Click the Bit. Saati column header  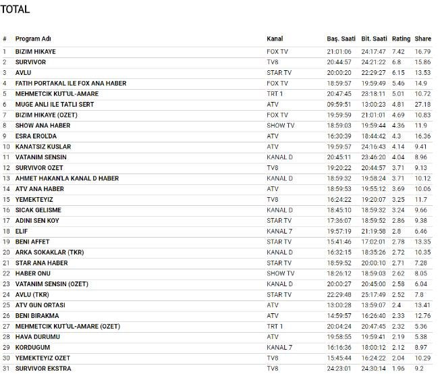tap(374, 38)
